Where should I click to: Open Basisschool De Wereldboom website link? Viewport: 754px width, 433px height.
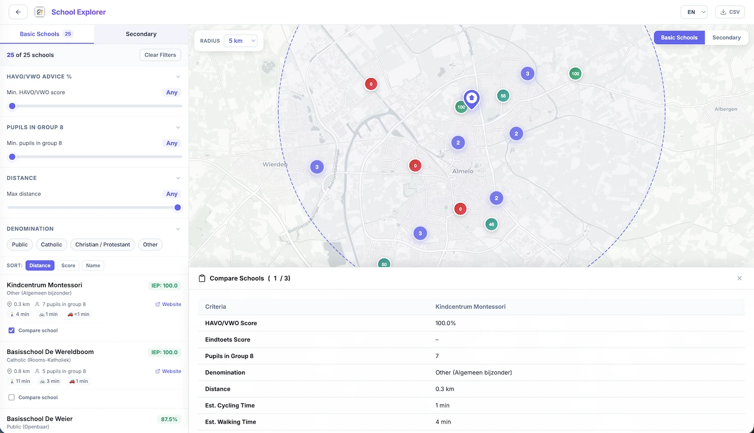coord(168,371)
